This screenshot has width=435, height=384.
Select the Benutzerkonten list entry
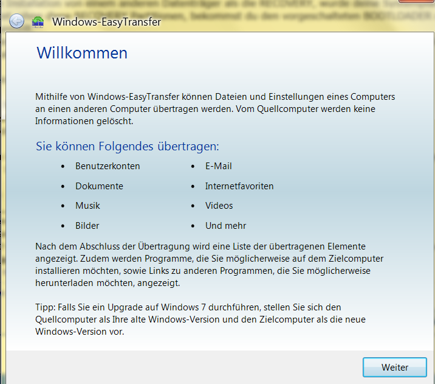click(x=108, y=166)
